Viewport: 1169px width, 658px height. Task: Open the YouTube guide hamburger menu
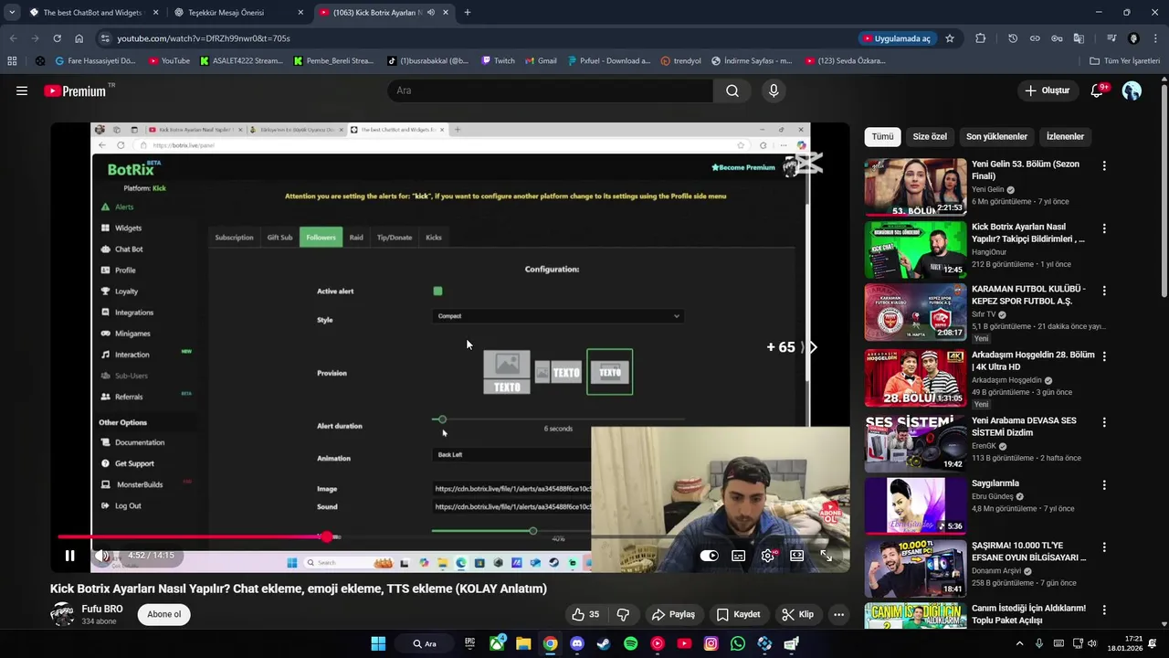22,90
